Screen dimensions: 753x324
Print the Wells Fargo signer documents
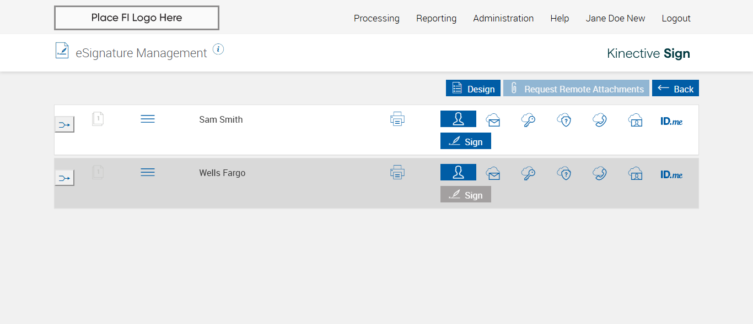[397, 172]
